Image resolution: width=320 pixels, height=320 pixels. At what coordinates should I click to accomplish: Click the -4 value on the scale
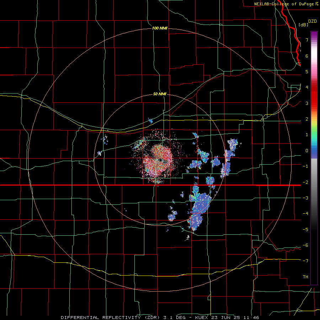coord(305,214)
